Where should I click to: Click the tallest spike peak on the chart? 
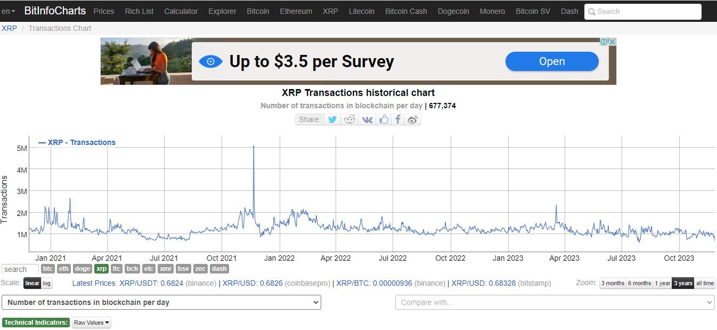click(254, 146)
